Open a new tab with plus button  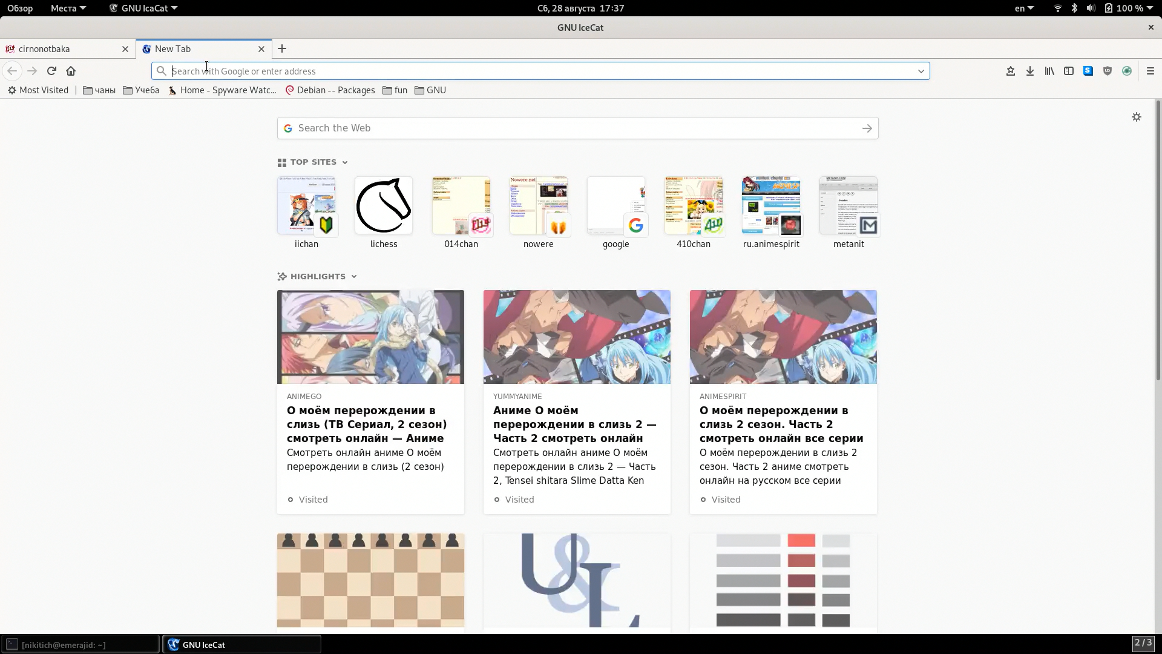[282, 48]
